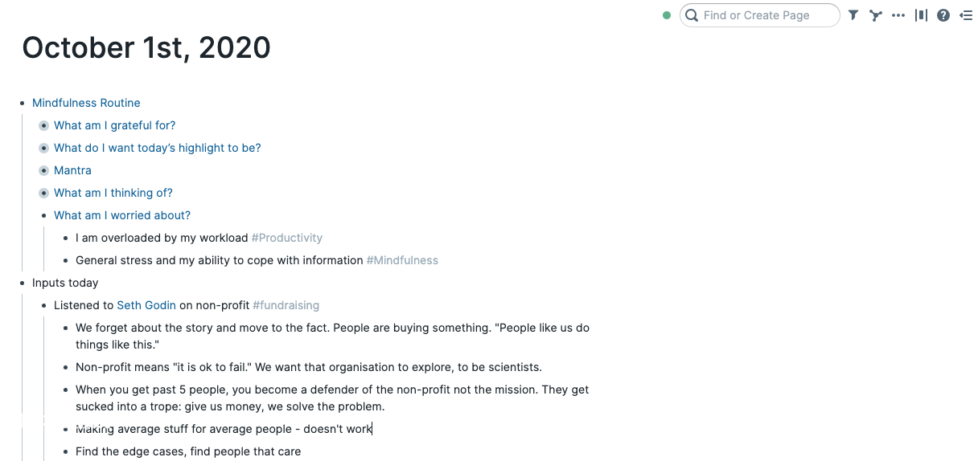Image resolution: width=978 pixels, height=461 pixels.
Task: Click the Find or Create Page field
Action: (760, 15)
